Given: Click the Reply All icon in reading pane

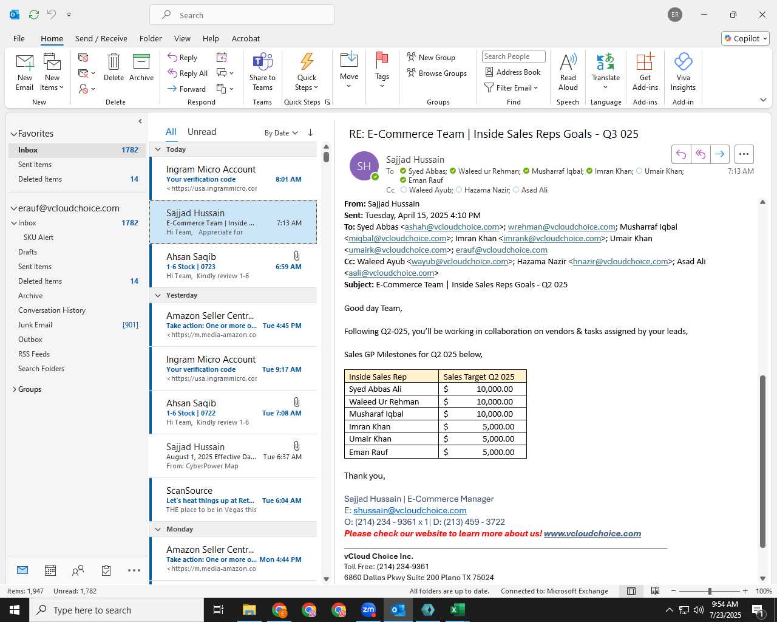Looking at the screenshot, I should (x=701, y=154).
